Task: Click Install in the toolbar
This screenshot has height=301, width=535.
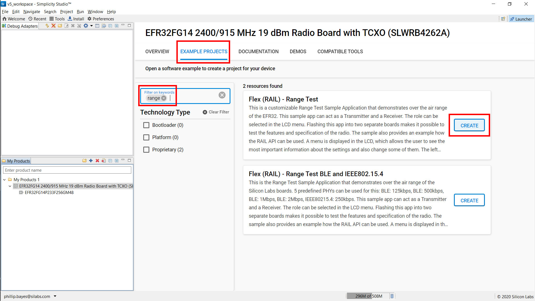Action: click(76, 19)
